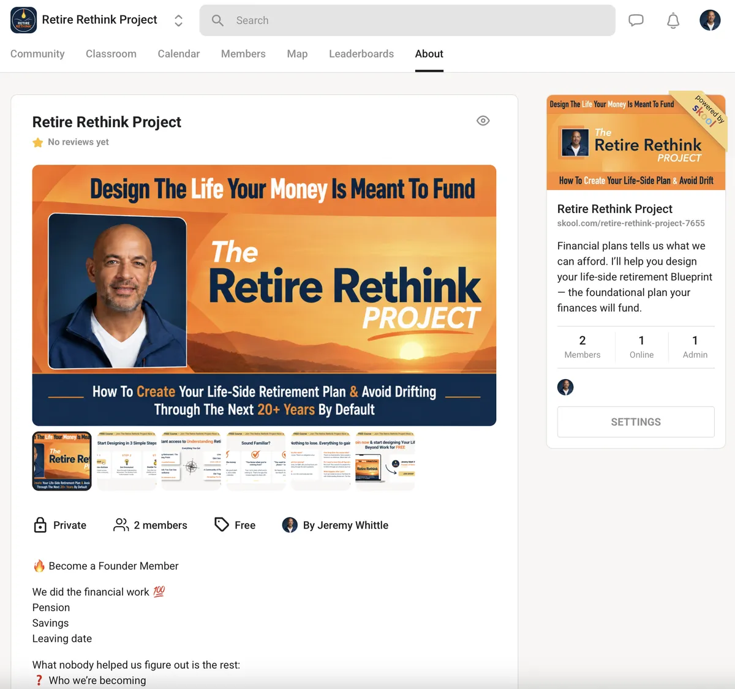The height and width of the screenshot is (689, 735).
Task: Click the 100 emoji after financial work
Action: [x=159, y=592]
